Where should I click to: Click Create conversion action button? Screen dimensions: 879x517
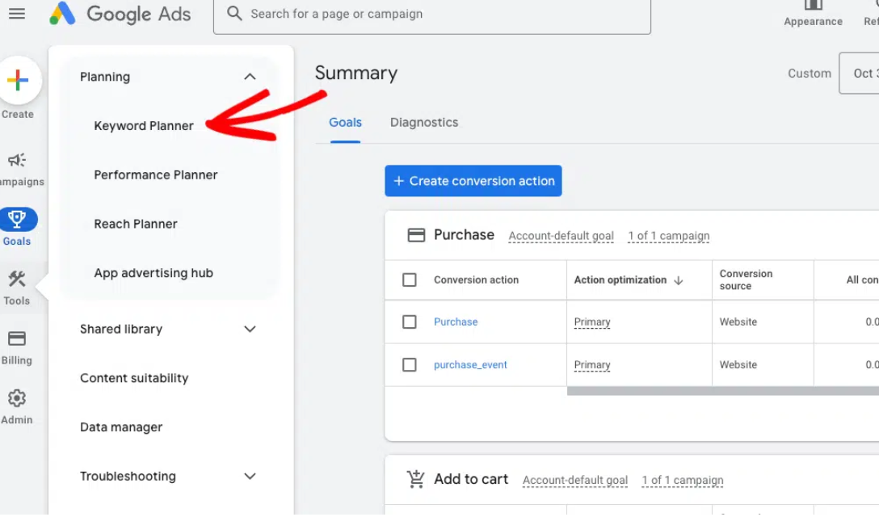click(473, 181)
